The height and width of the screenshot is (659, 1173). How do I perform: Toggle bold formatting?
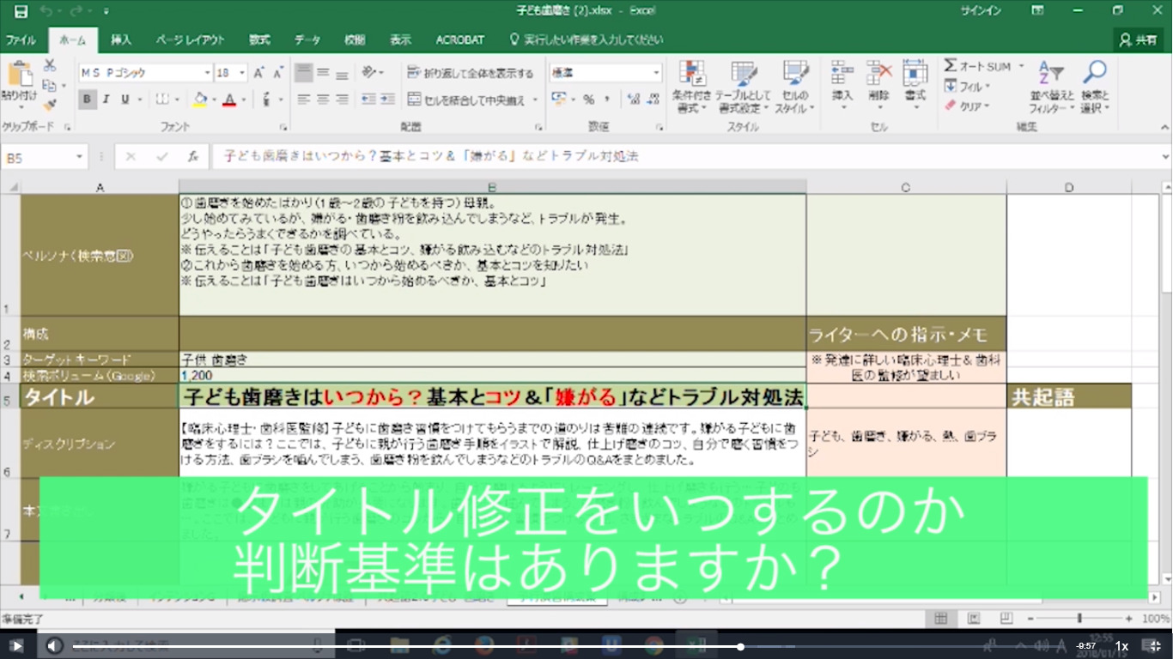click(x=87, y=100)
